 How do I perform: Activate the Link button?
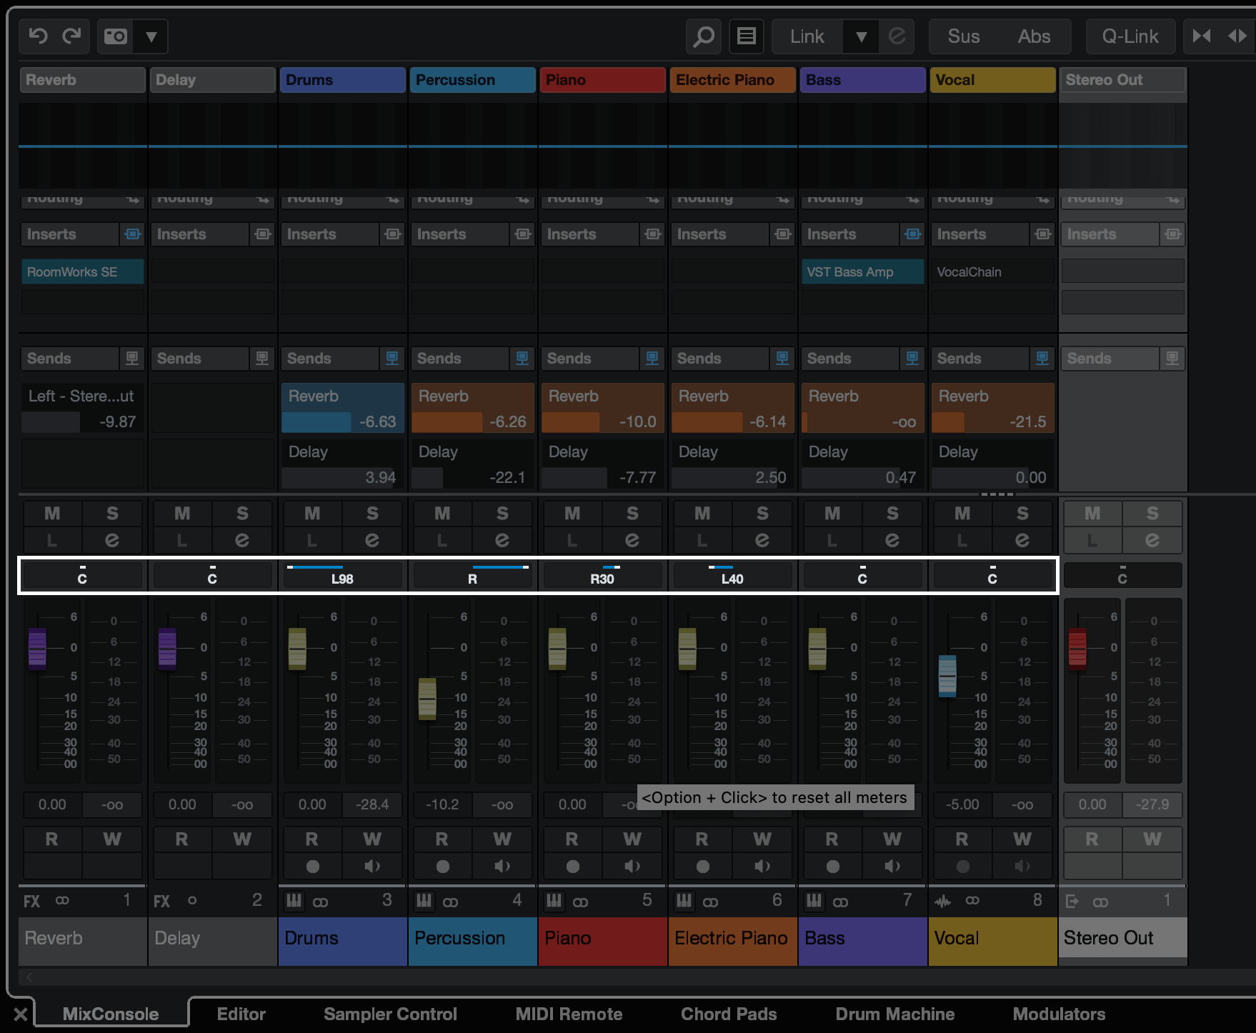[807, 36]
